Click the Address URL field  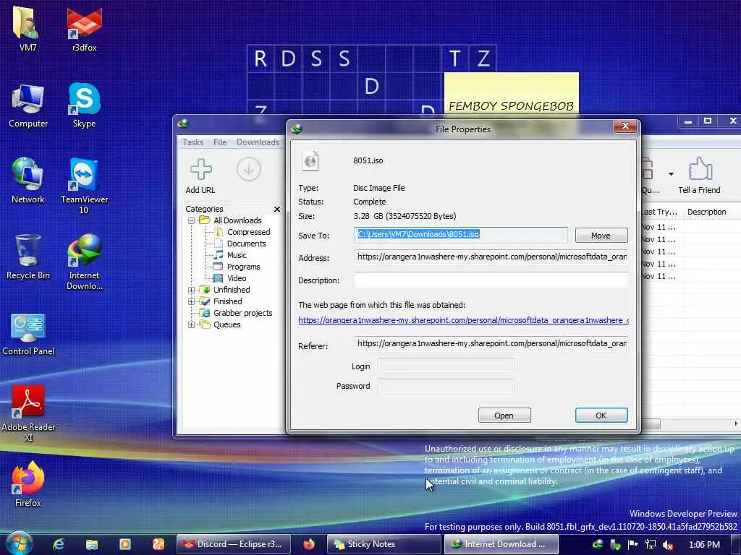pos(491,257)
